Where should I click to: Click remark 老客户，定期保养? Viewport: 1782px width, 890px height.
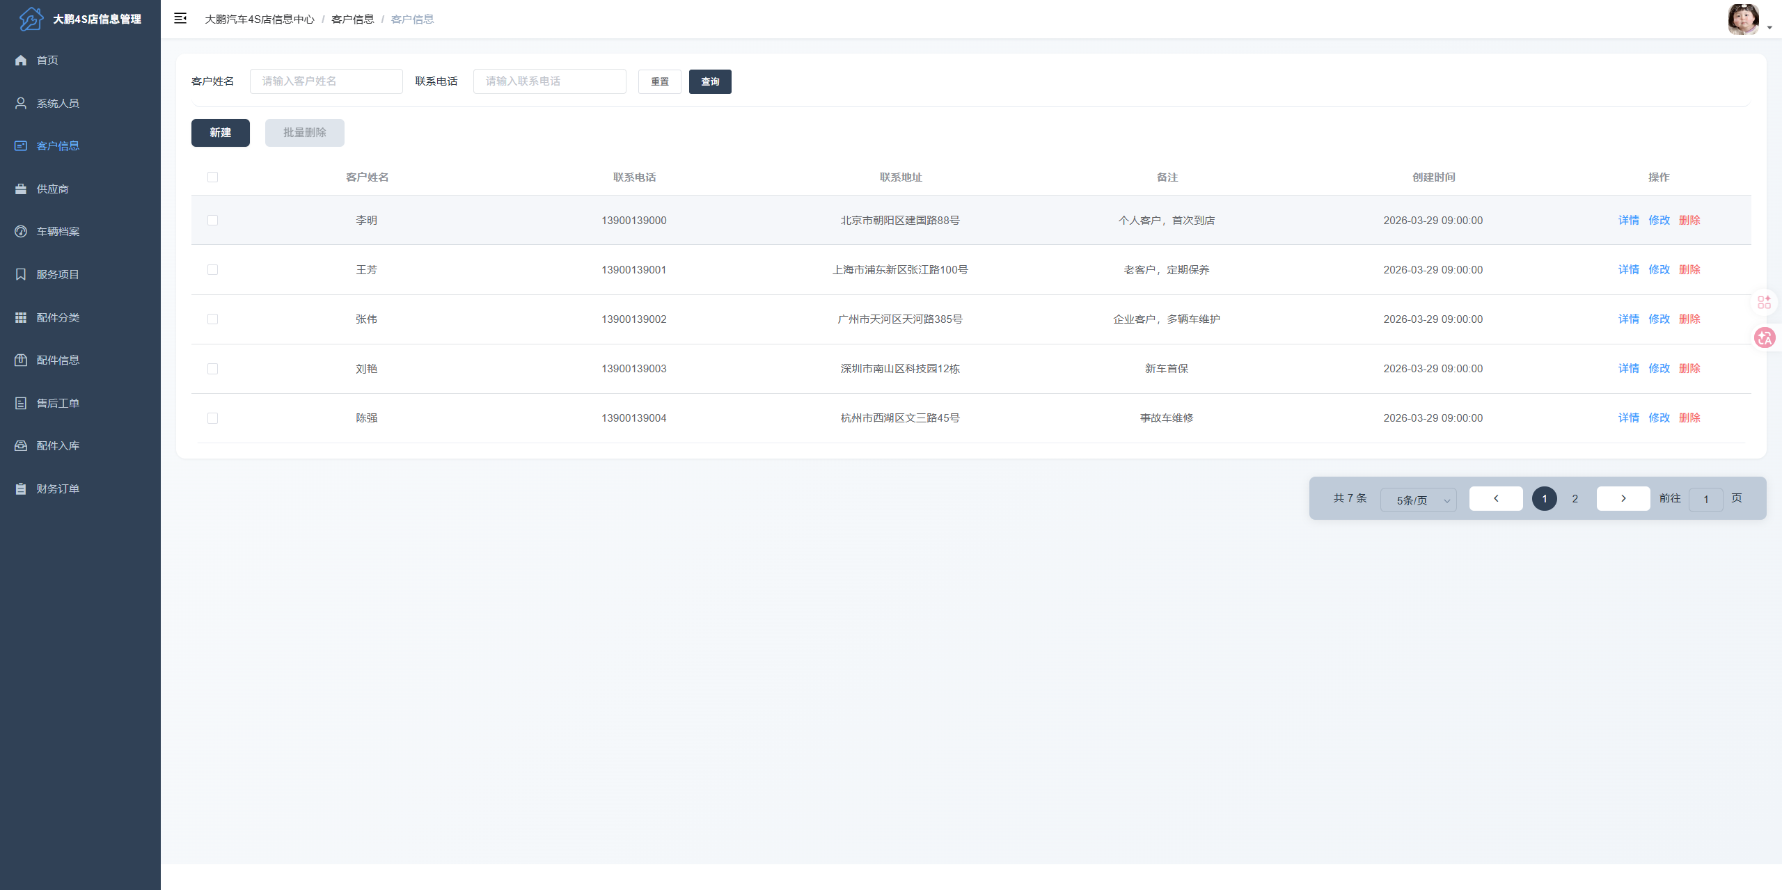pos(1167,270)
